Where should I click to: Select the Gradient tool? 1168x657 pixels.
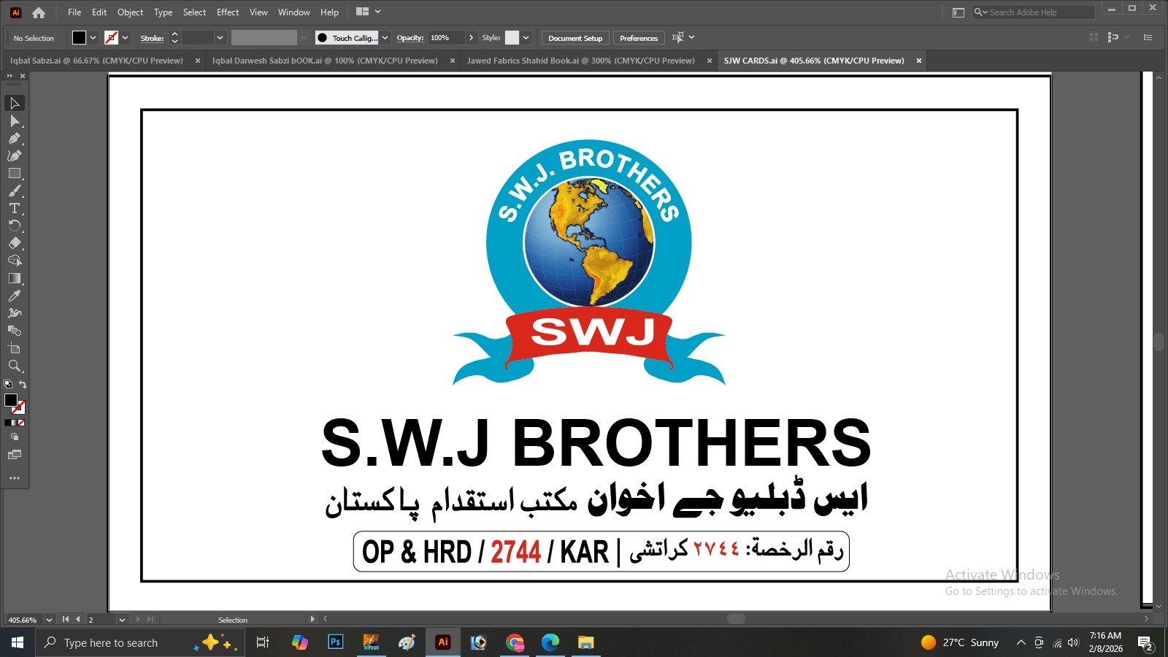[15, 278]
